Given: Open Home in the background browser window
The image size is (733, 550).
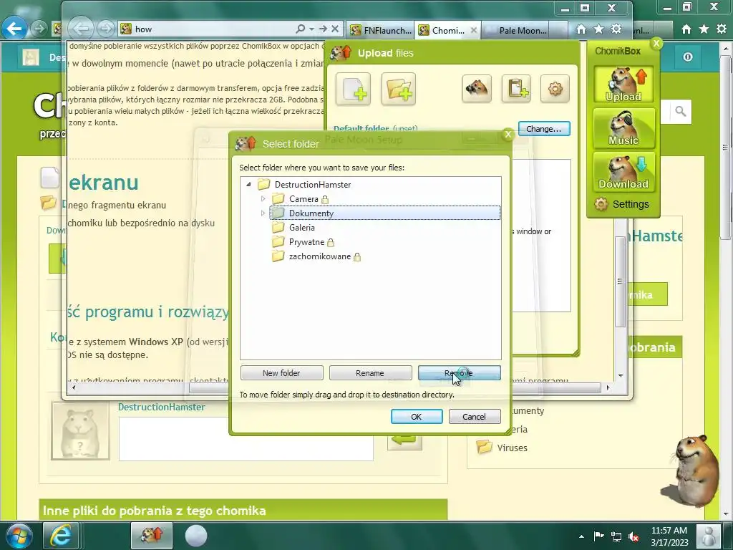Looking at the screenshot, I should [686, 29].
